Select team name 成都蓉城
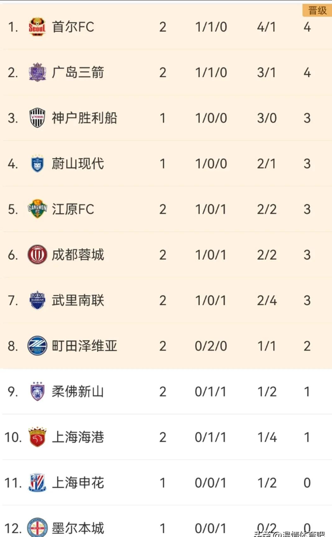Image resolution: width=332 pixels, height=537 pixels. [78, 255]
